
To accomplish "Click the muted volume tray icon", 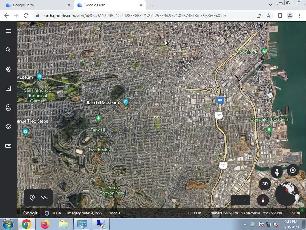I will [276, 225].
